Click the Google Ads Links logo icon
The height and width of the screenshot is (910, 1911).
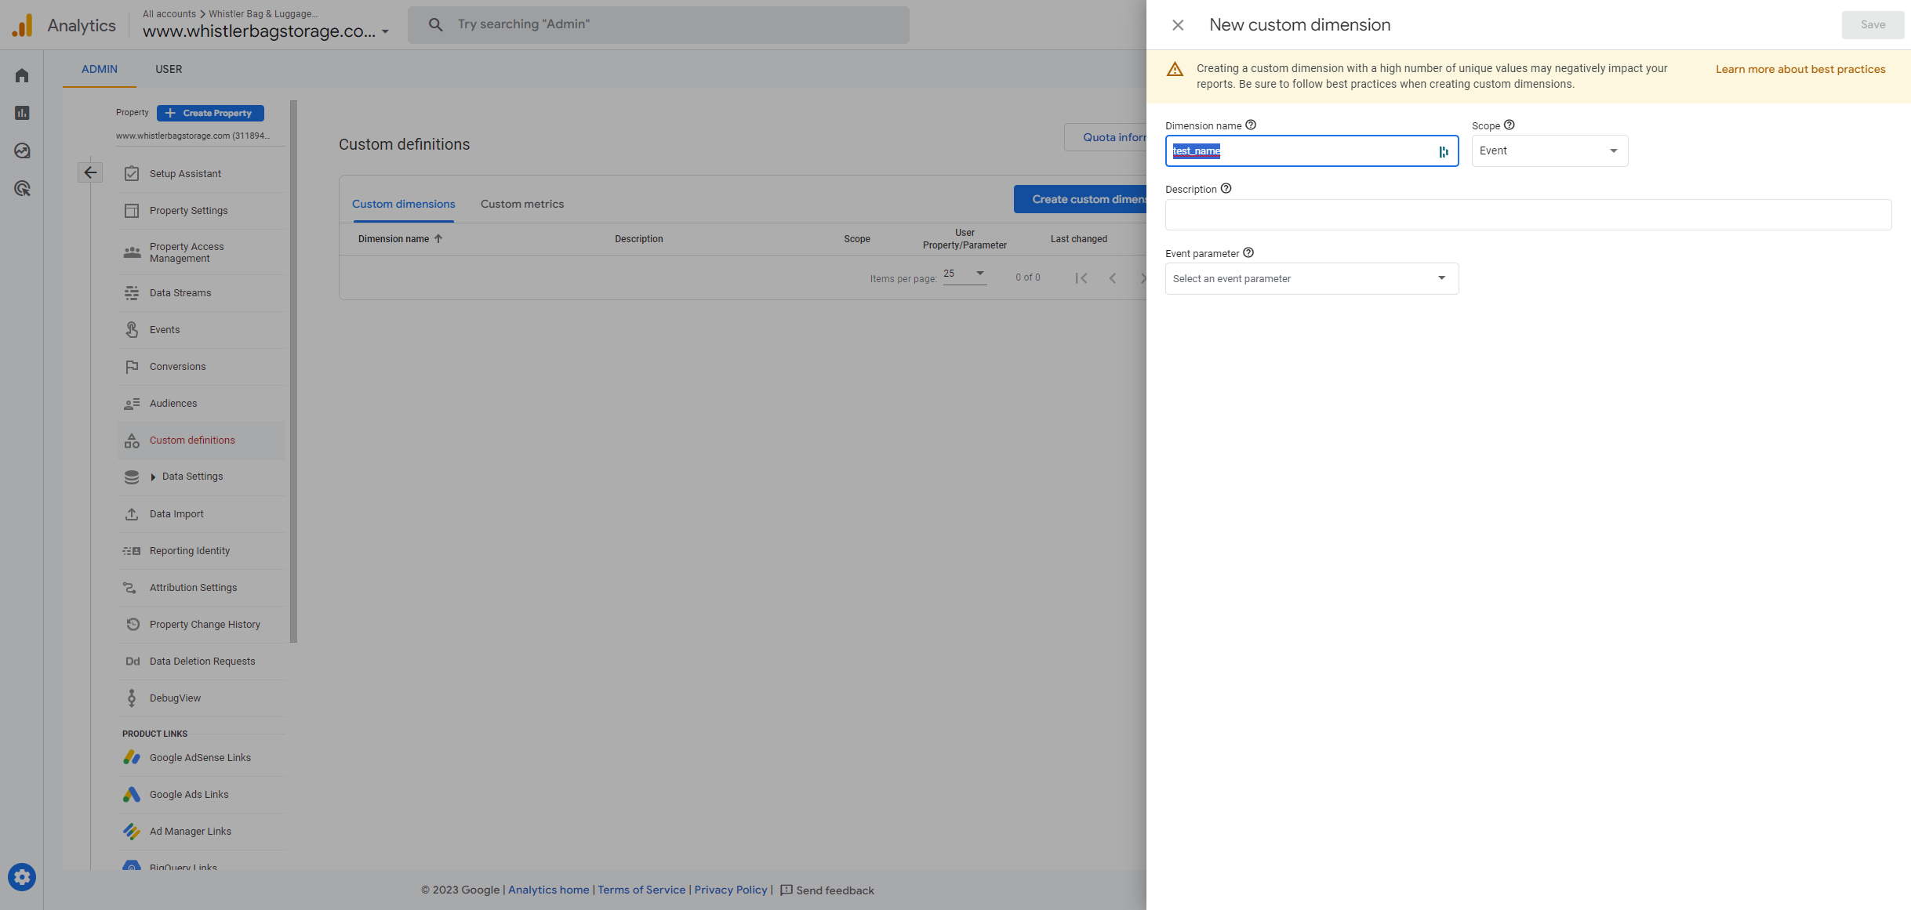(x=132, y=794)
